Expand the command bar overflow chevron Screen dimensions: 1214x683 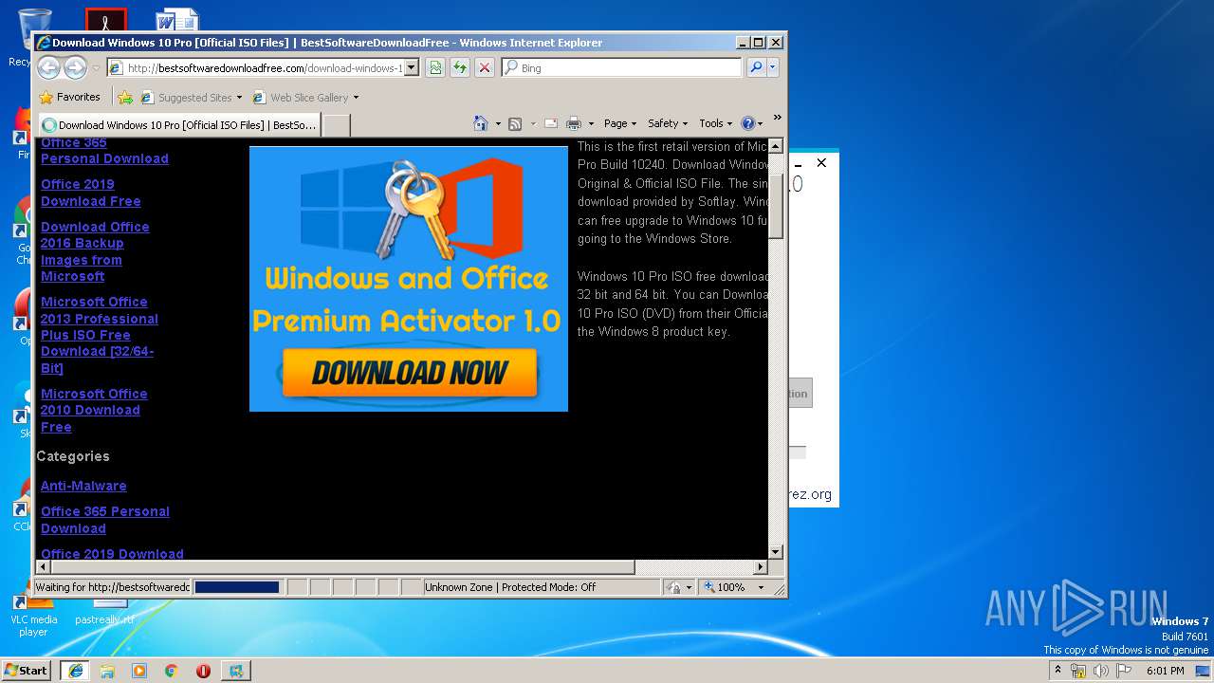coord(777,118)
